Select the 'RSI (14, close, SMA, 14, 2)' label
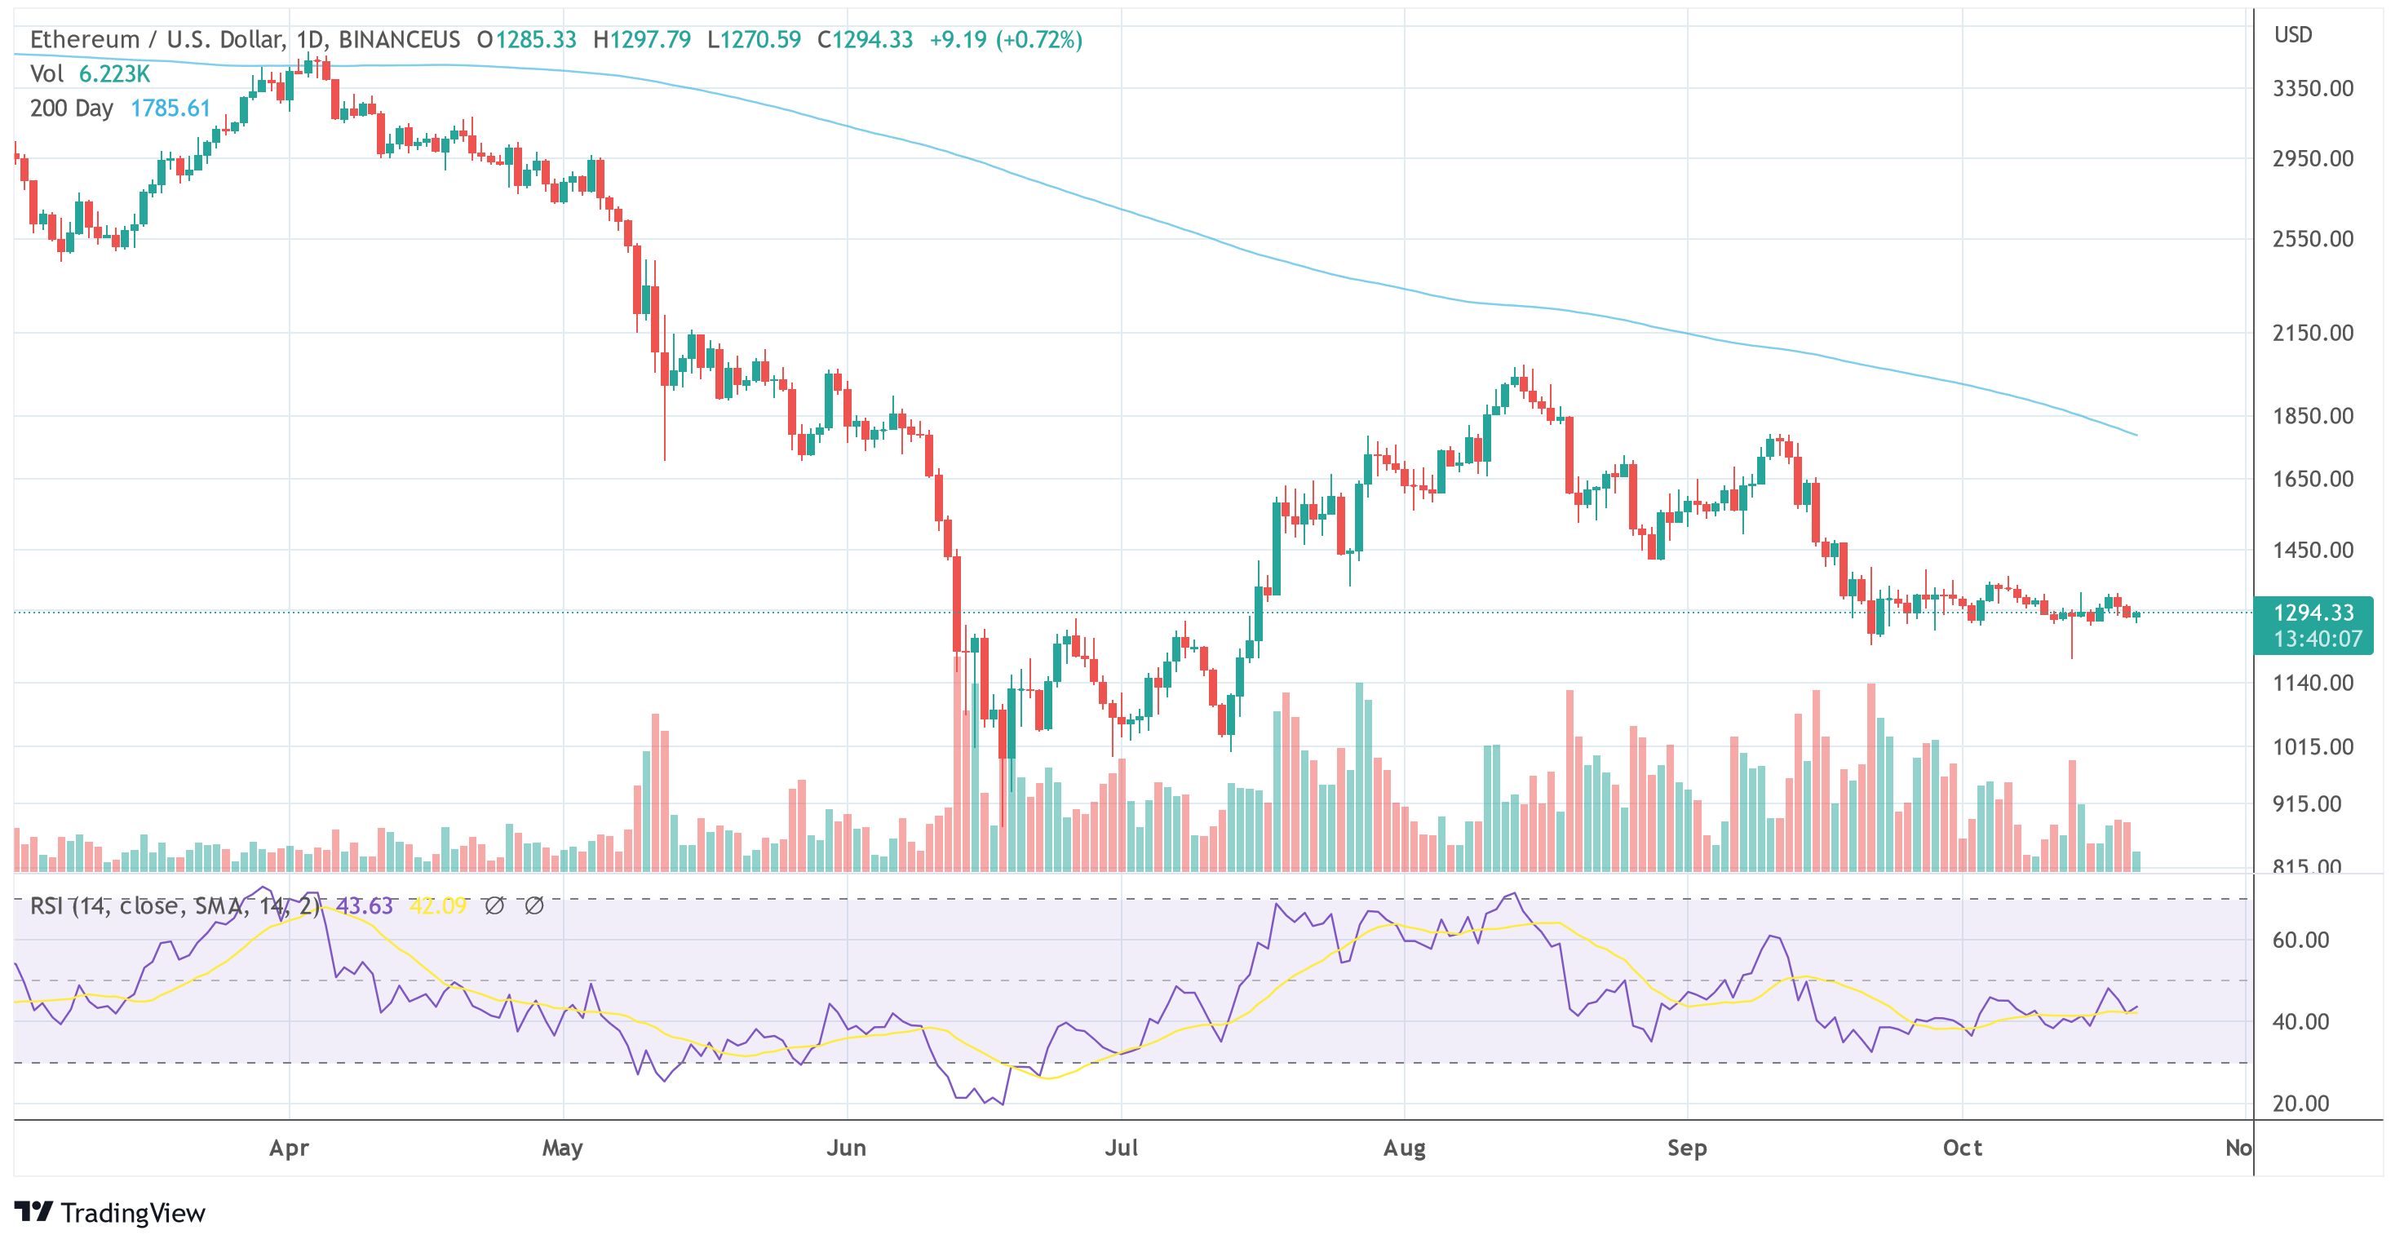2404x1248 pixels. [175, 905]
